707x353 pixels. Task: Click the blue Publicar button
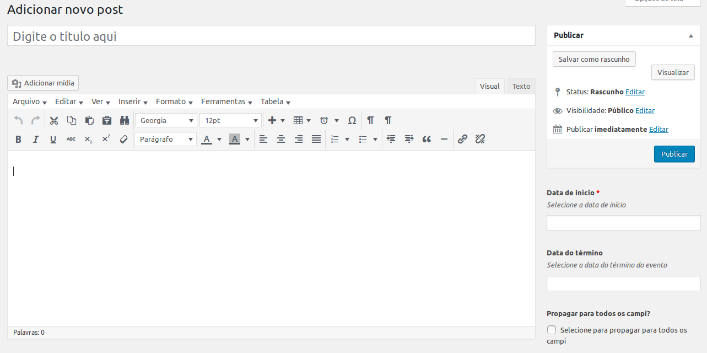(674, 154)
